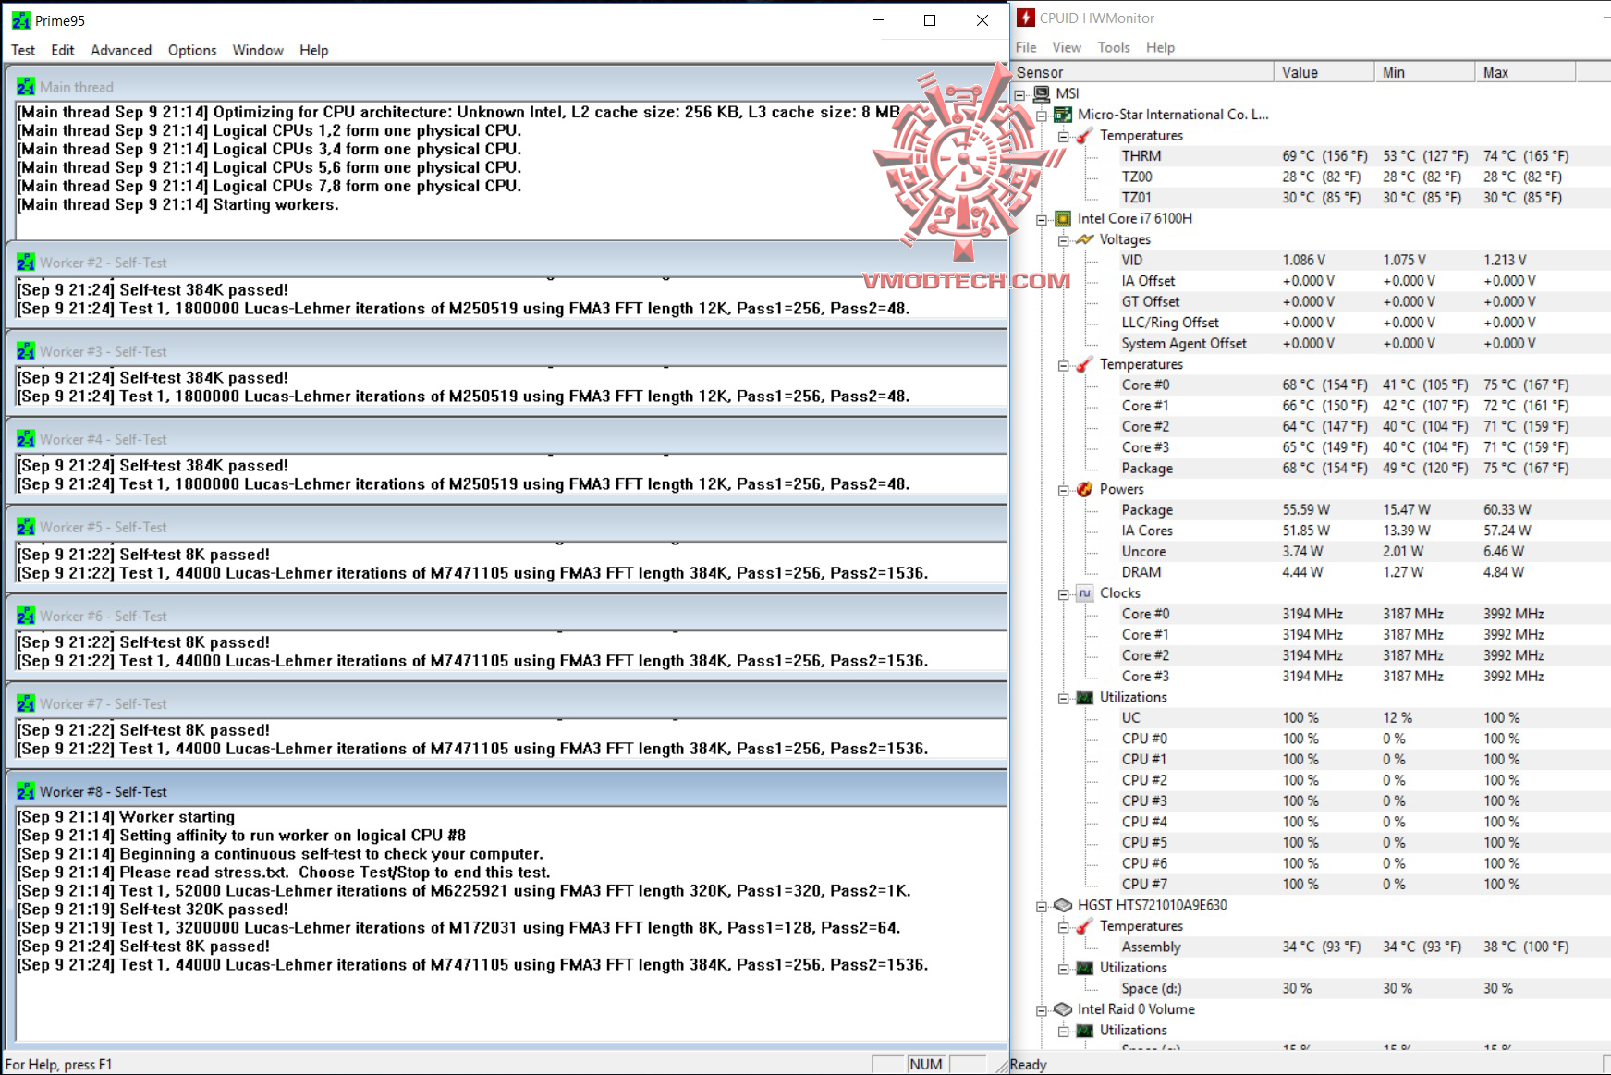The image size is (1611, 1075).
Task: Collapse the CPU Utilizations group
Action: (1064, 698)
